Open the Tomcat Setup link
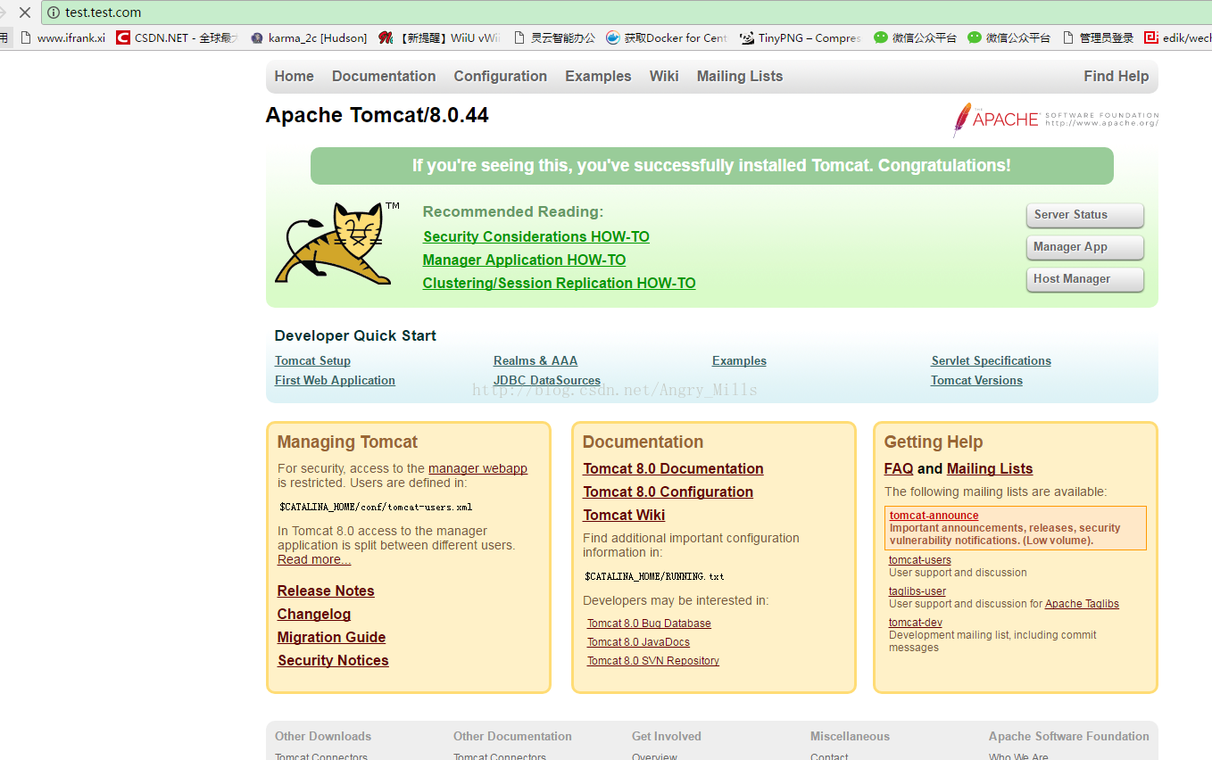The height and width of the screenshot is (760, 1212). pyautogui.click(x=312, y=361)
